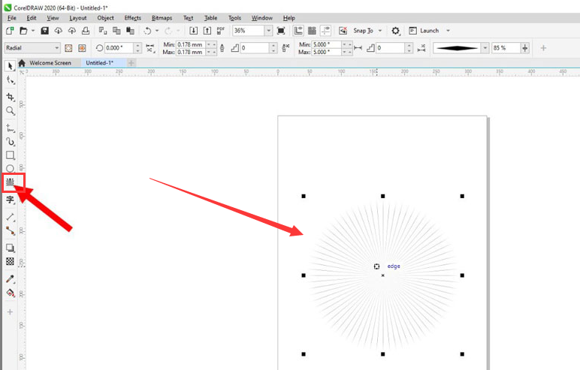Select the Crop tool
The width and height of the screenshot is (580, 370).
coord(10,97)
